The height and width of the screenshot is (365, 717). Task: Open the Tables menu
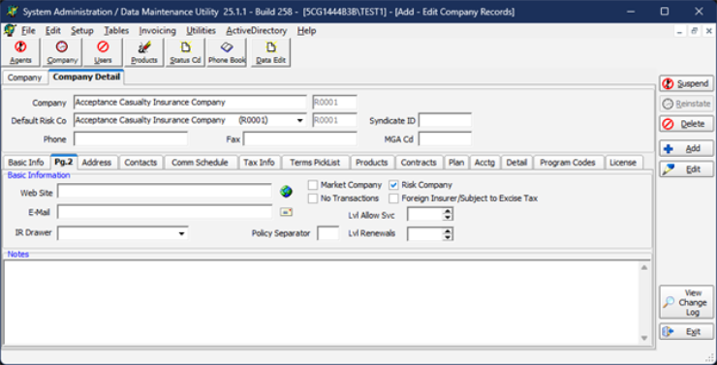pyautogui.click(x=116, y=31)
